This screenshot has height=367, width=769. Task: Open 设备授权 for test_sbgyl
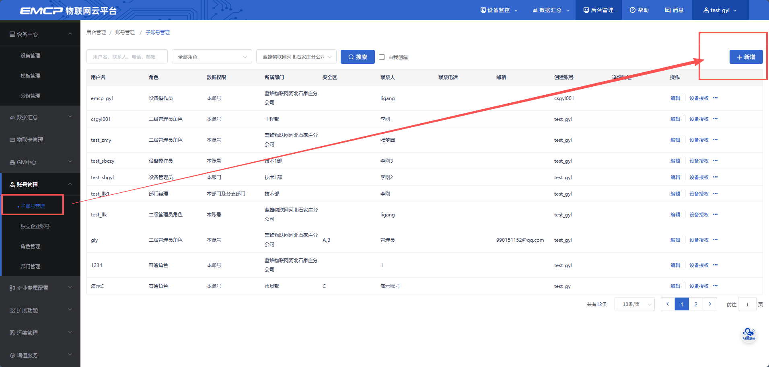click(x=699, y=177)
